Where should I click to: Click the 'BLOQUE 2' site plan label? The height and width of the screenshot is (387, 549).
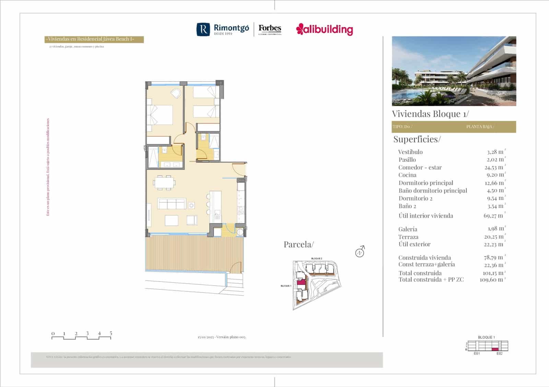(x=317, y=259)
